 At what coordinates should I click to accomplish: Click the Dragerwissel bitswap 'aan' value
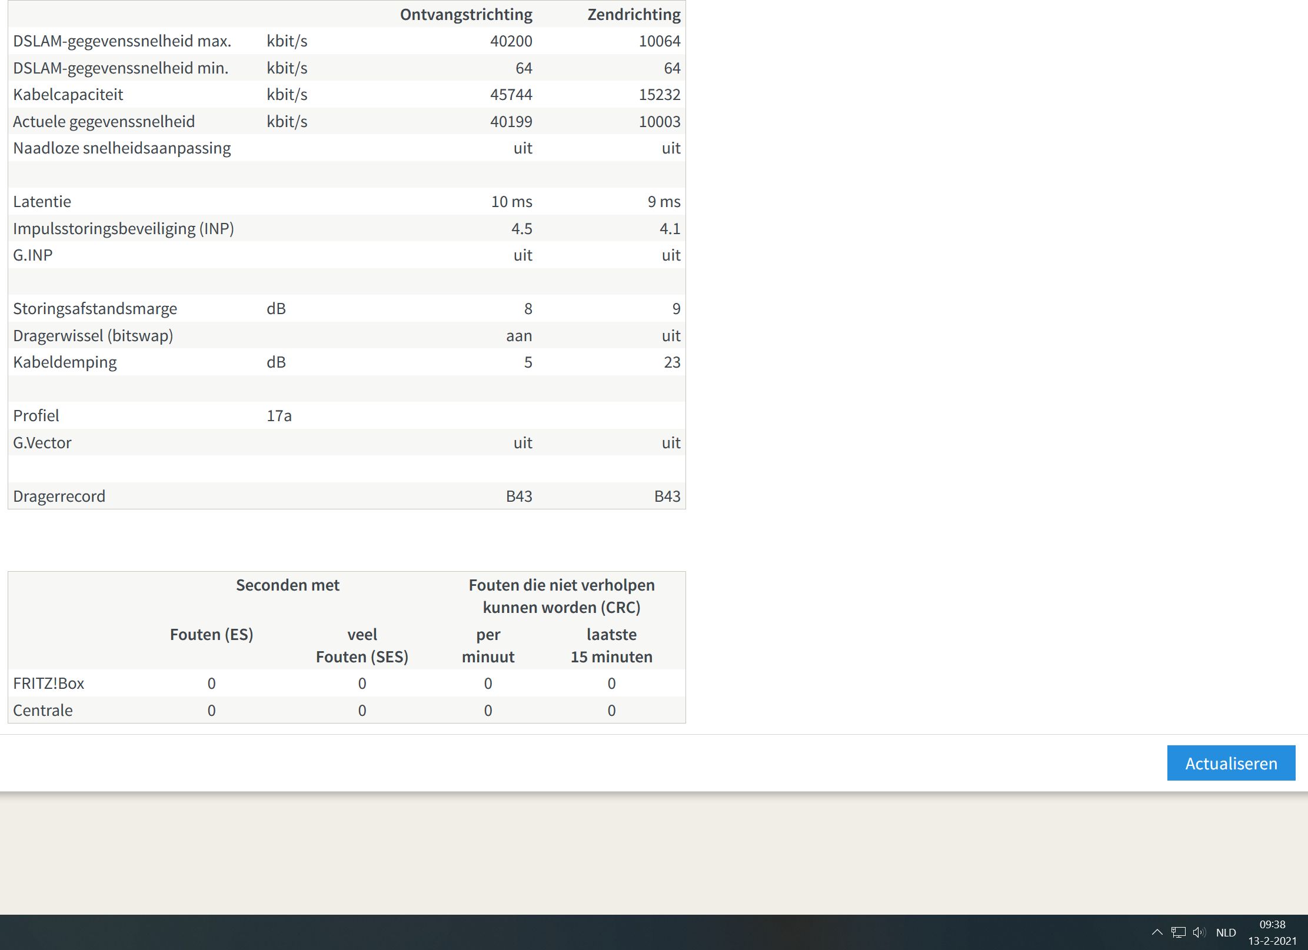(x=518, y=336)
